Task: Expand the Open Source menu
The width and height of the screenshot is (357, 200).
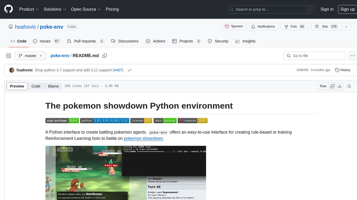Action: [86, 9]
